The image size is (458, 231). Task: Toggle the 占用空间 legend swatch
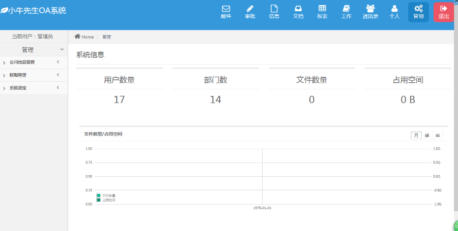pos(98,200)
